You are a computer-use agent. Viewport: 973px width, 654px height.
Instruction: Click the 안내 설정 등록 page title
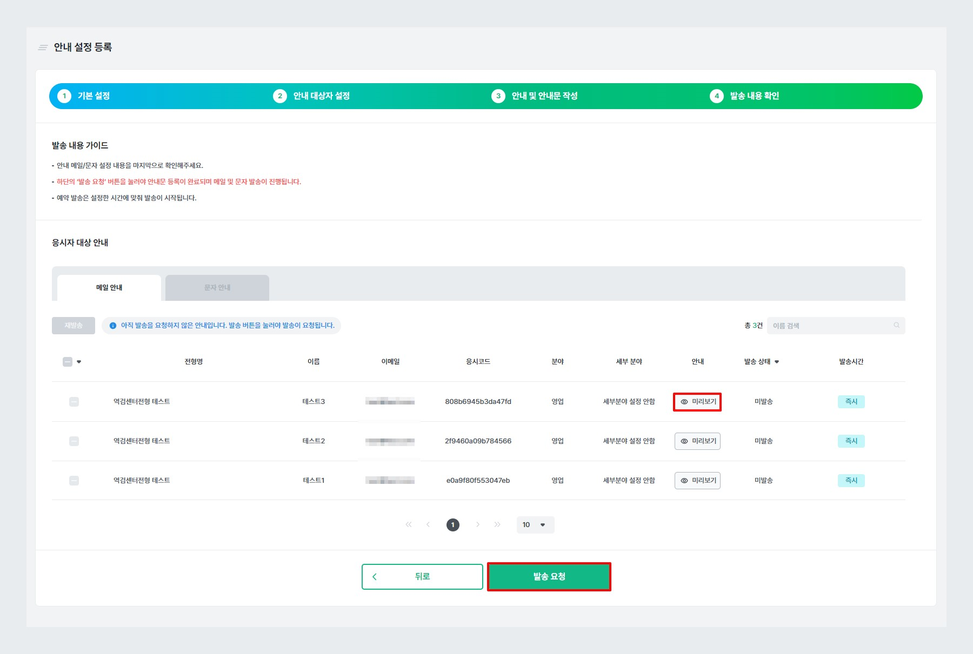pyautogui.click(x=83, y=48)
